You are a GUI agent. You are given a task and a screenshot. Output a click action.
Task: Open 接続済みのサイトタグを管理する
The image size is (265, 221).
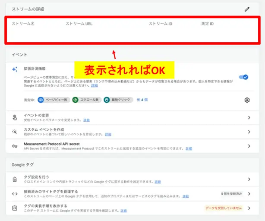point(132,194)
